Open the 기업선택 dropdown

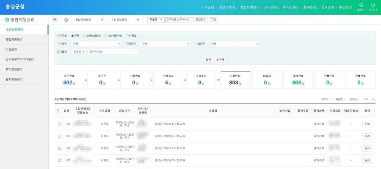pyautogui.click(x=234, y=44)
